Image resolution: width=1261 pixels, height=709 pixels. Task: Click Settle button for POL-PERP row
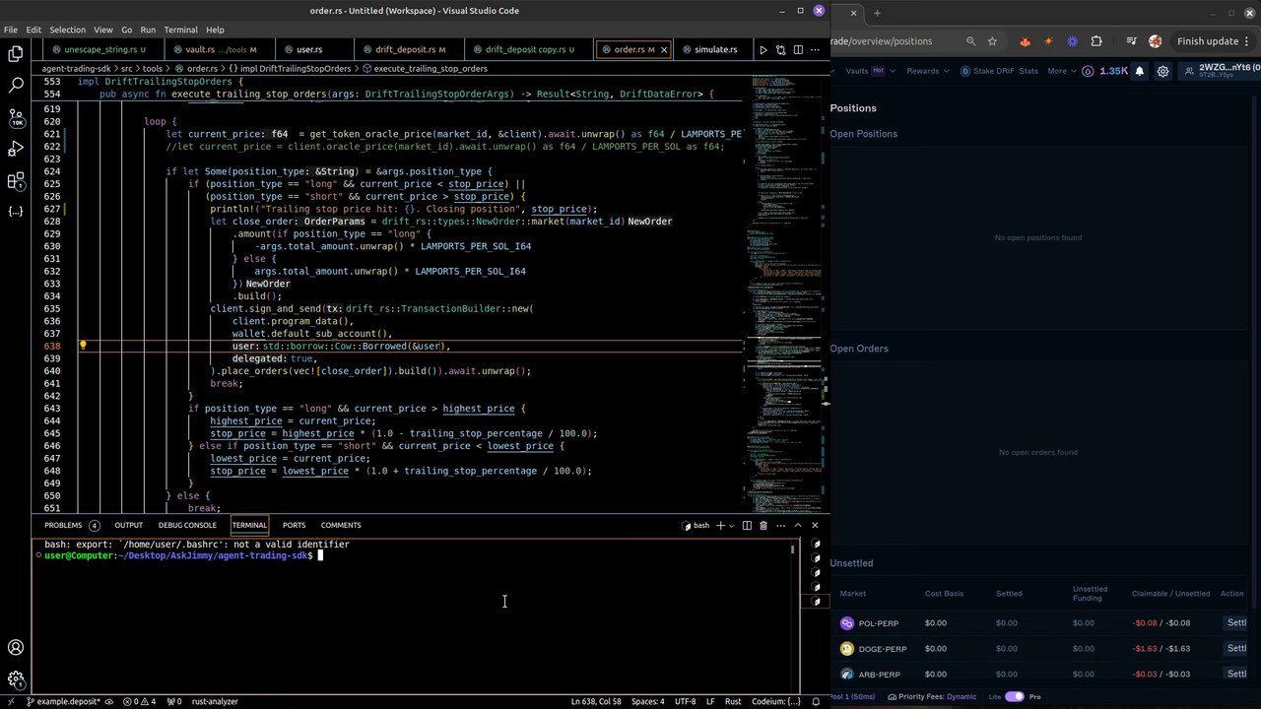(1235, 622)
